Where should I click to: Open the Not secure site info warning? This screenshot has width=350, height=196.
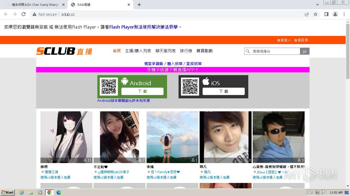45,14
